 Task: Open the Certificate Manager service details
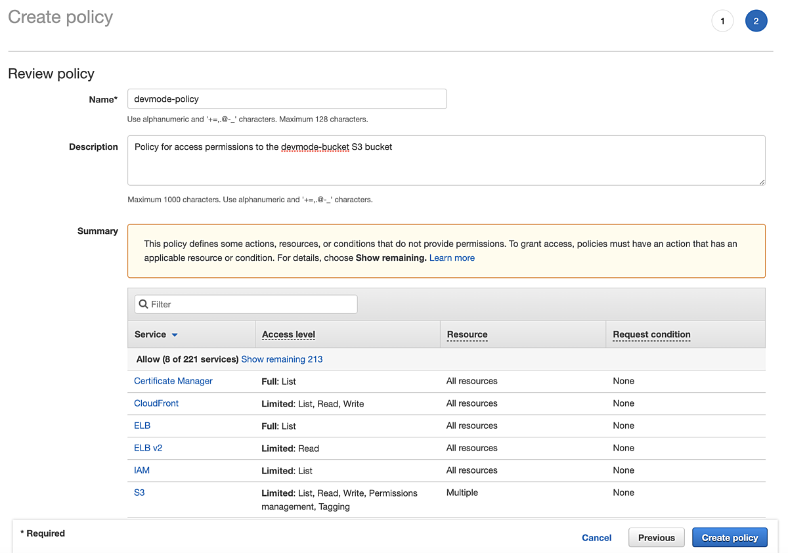[173, 381]
